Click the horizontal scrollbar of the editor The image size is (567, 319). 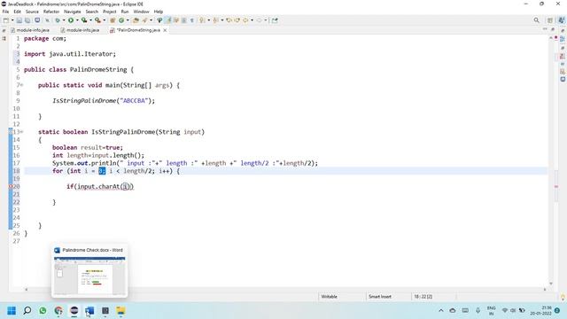pyautogui.click(x=285, y=290)
